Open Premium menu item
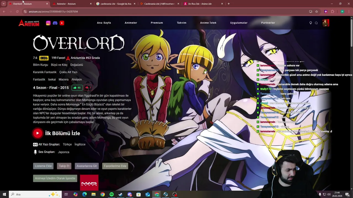This screenshot has width=353, height=198. (157, 23)
